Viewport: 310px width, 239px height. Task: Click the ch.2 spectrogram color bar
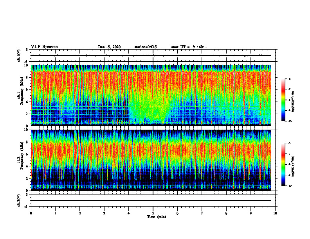pyautogui.click(x=283, y=164)
